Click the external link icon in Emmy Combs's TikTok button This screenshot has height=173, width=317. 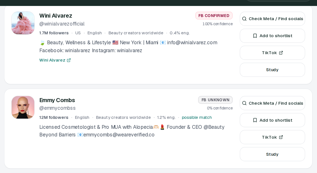(x=281, y=137)
